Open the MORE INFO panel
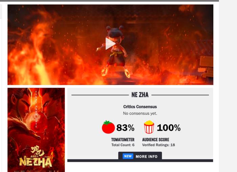The width and height of the screenshot is (237, 172). (x=140, y=156)
